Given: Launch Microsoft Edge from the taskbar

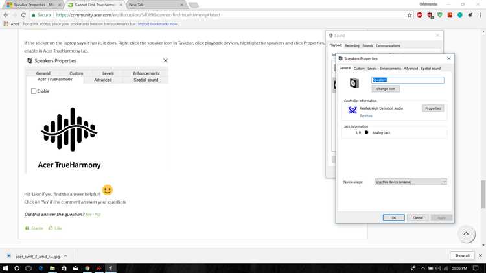Looking at the screenshot, I should (41, 268).
